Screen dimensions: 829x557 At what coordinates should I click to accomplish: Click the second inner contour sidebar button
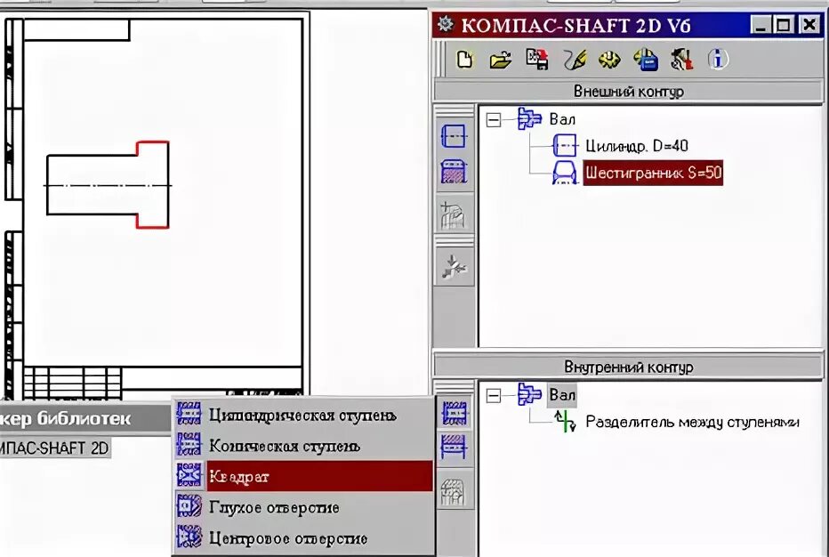pos(454,448)
